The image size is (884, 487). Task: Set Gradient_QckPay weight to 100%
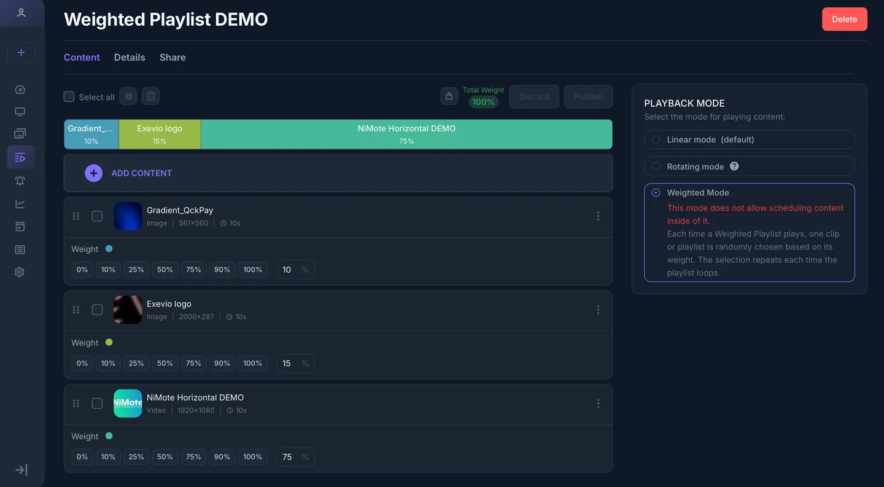pos(253,269)
